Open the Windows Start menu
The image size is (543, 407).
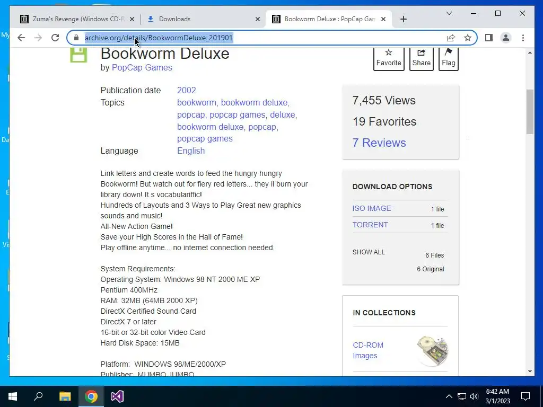(x=13, y=396)
